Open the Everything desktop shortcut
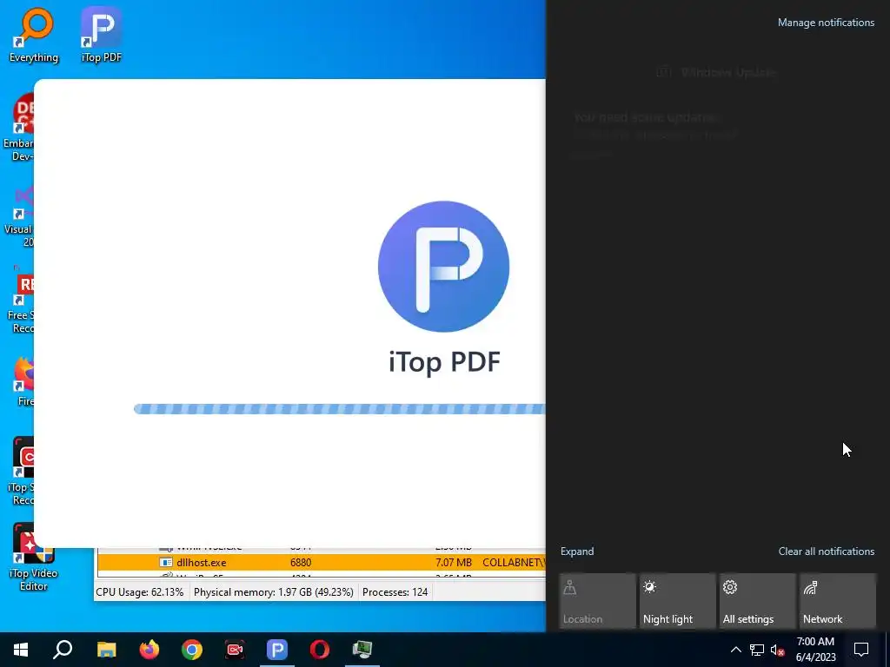Viewport: 890px width, 667px height. [x=34, y=35]
